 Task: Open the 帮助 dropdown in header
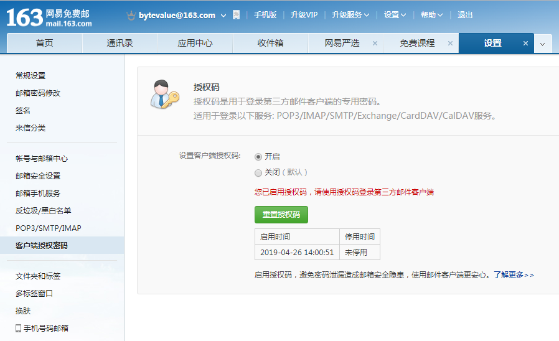(431, 15)
